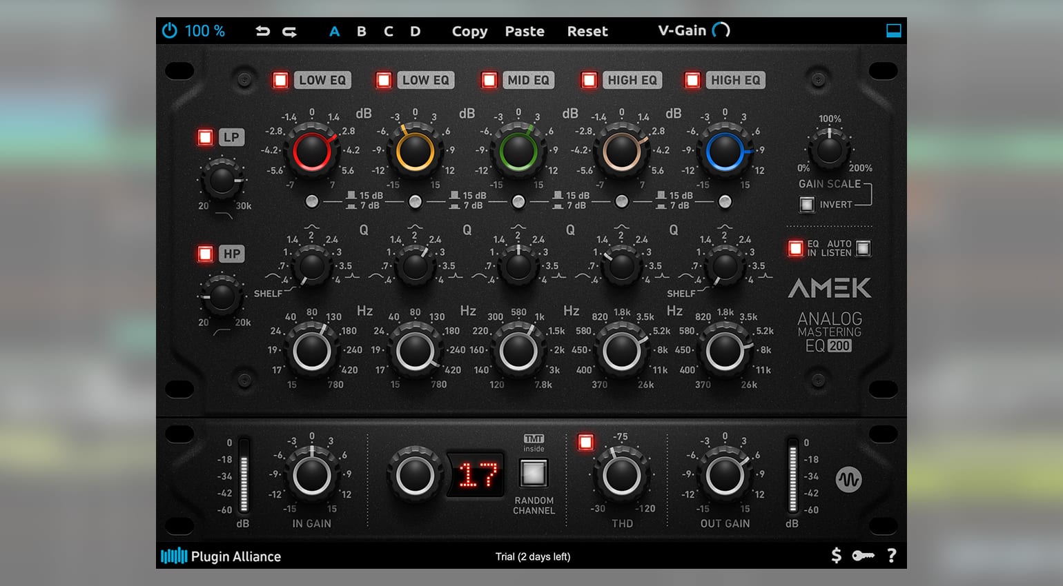Click the Reset button

tap(587, 31)
